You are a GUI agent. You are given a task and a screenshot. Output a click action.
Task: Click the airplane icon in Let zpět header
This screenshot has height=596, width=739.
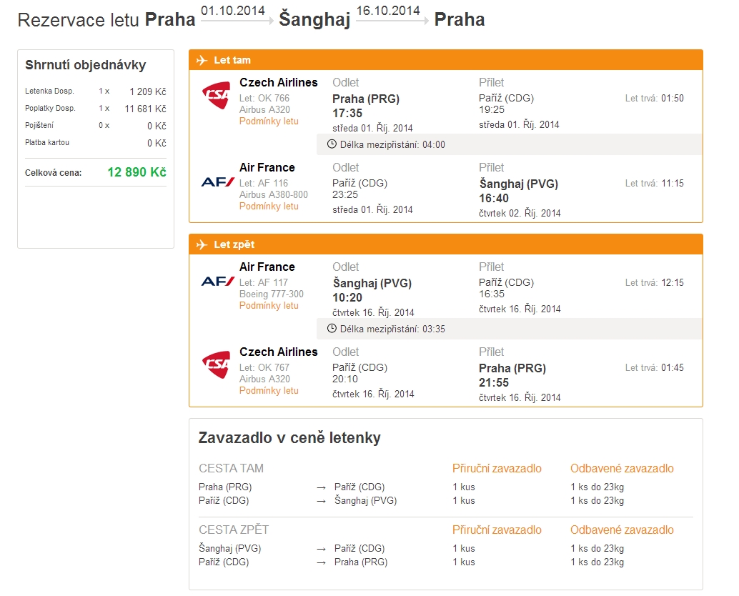point(202,244)
